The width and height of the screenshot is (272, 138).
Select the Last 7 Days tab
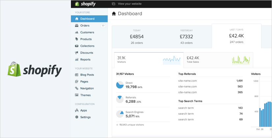pos(236,36)
